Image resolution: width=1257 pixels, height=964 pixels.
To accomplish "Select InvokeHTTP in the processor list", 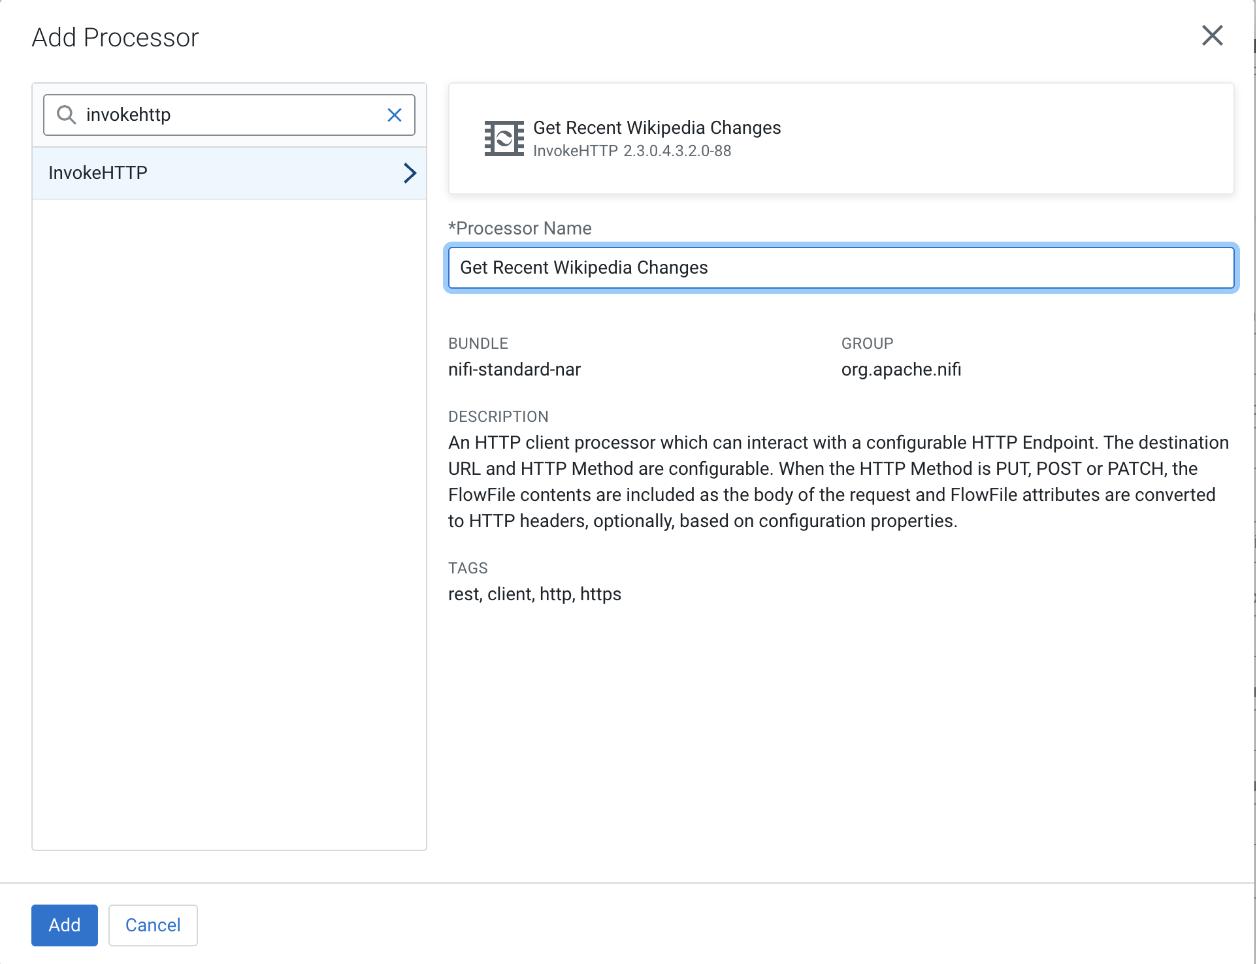I will [x=98, y=173].
